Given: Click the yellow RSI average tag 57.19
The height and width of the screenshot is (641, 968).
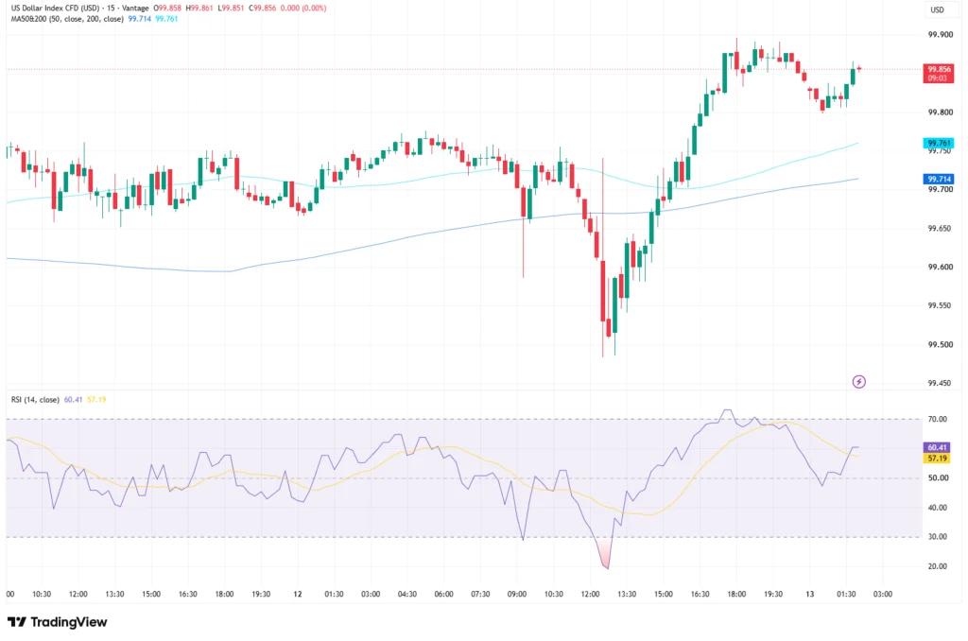Looking at the screenshot, I should click(x=937, y=459).
